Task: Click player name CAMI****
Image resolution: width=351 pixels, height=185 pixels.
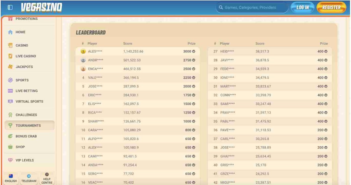Action: [x=95, y=156]
